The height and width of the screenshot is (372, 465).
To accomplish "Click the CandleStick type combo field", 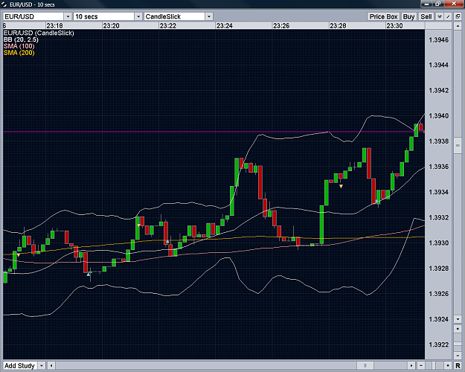I will [175, 16].
